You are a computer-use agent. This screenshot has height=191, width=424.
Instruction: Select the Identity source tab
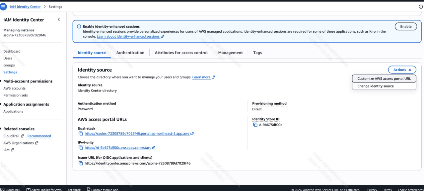[92, 53]
